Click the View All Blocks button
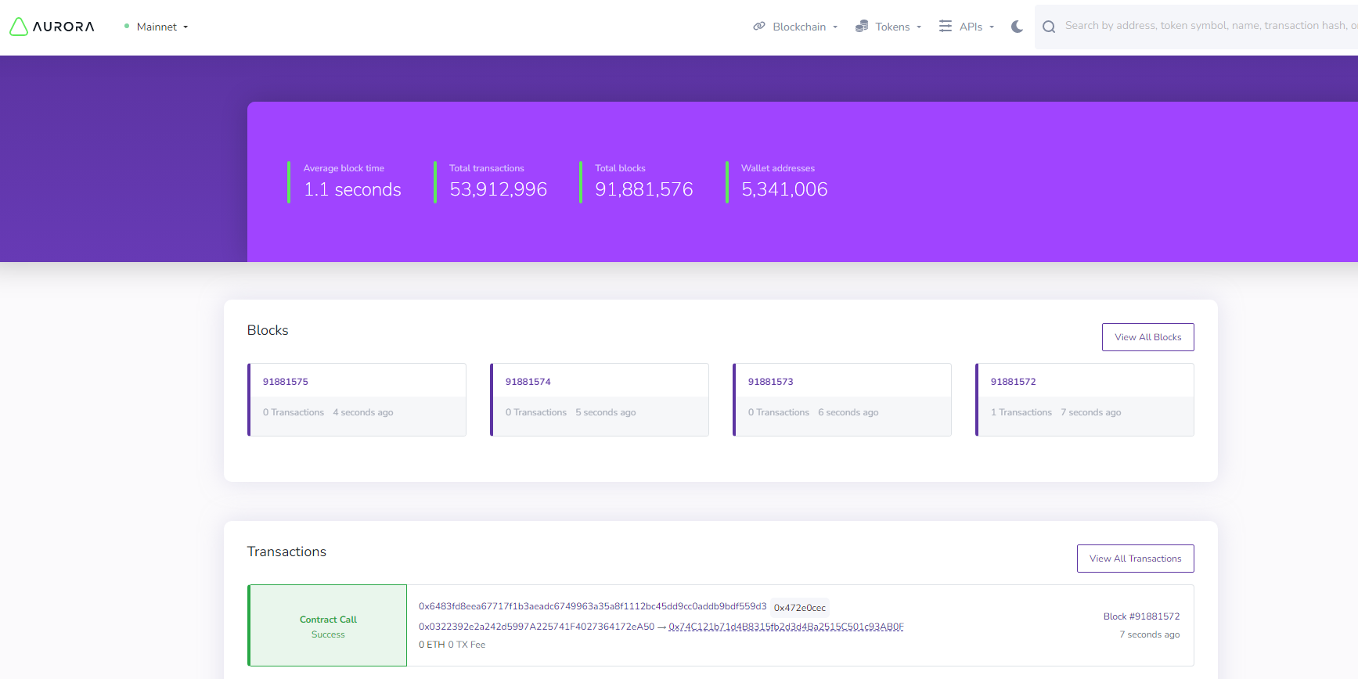 pos(1147,337)
